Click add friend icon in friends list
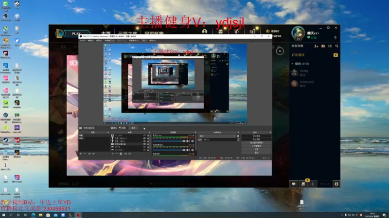 (x=317, y=46)
